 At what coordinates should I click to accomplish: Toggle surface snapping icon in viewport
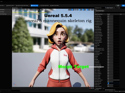click(x=78, y=10)
